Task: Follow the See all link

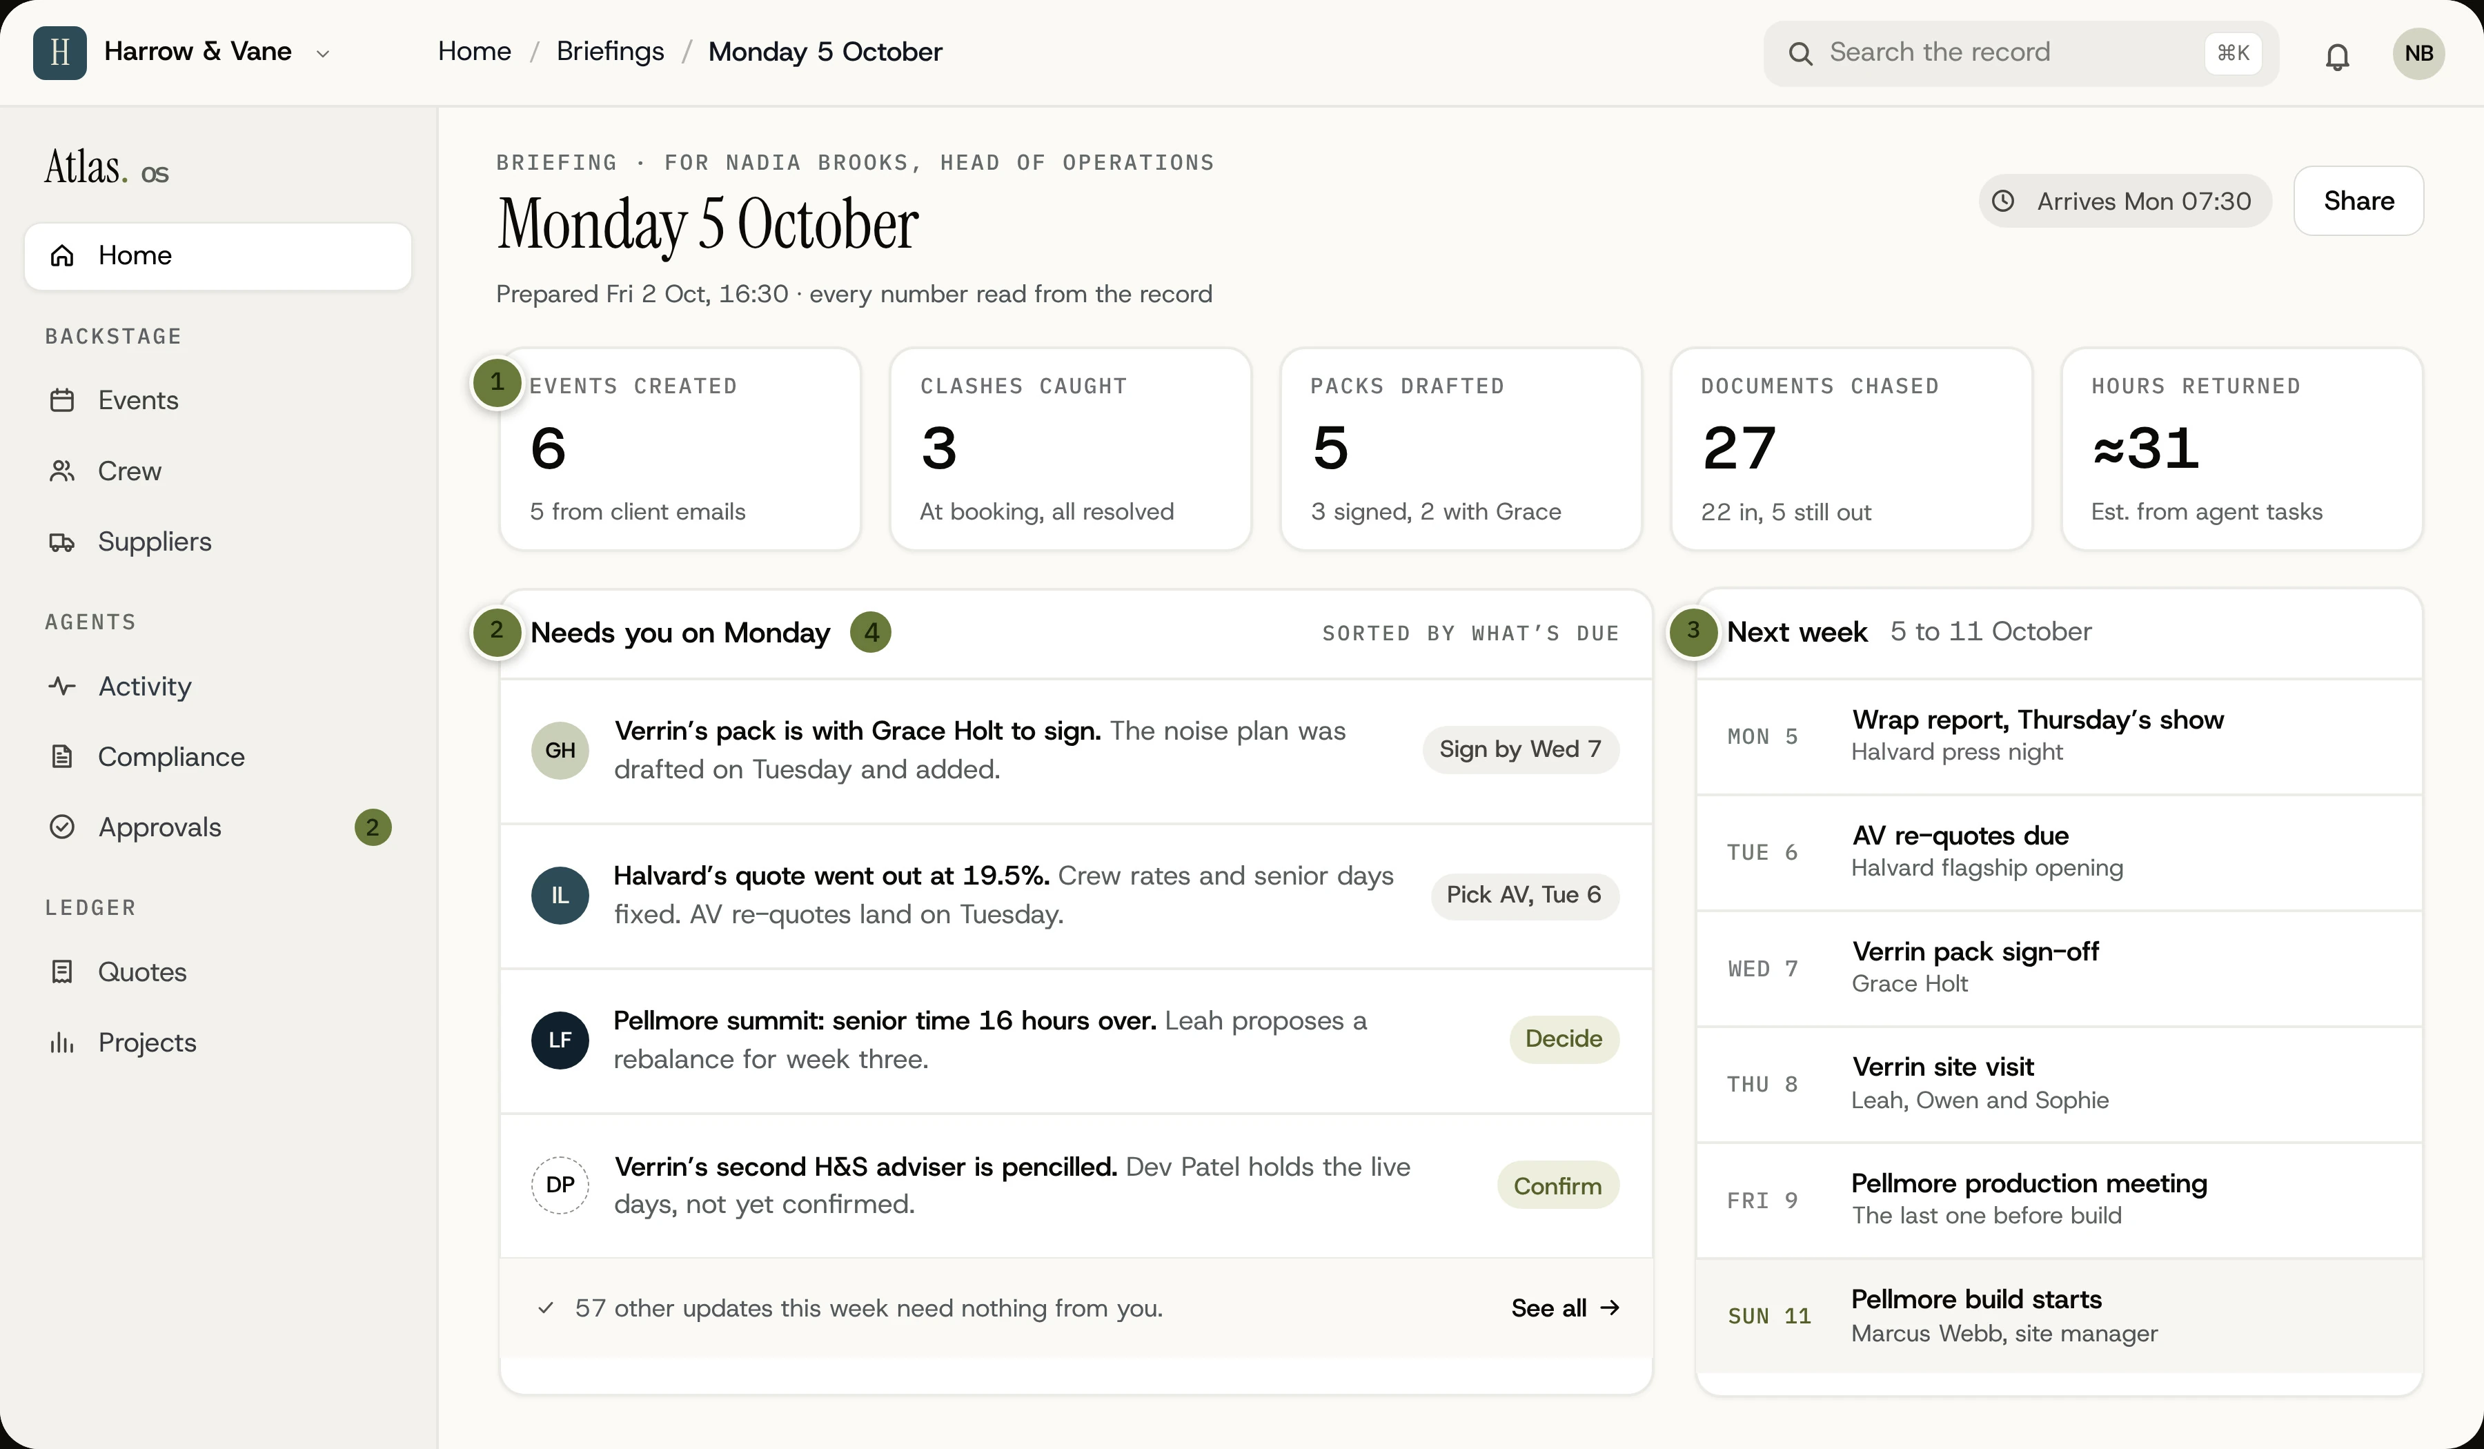Action: pos(1566,1308)
